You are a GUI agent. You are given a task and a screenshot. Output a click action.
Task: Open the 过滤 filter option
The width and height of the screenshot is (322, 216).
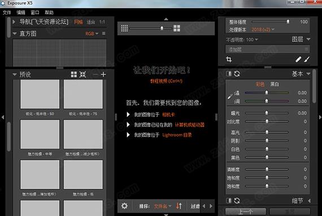click(195, 206)
